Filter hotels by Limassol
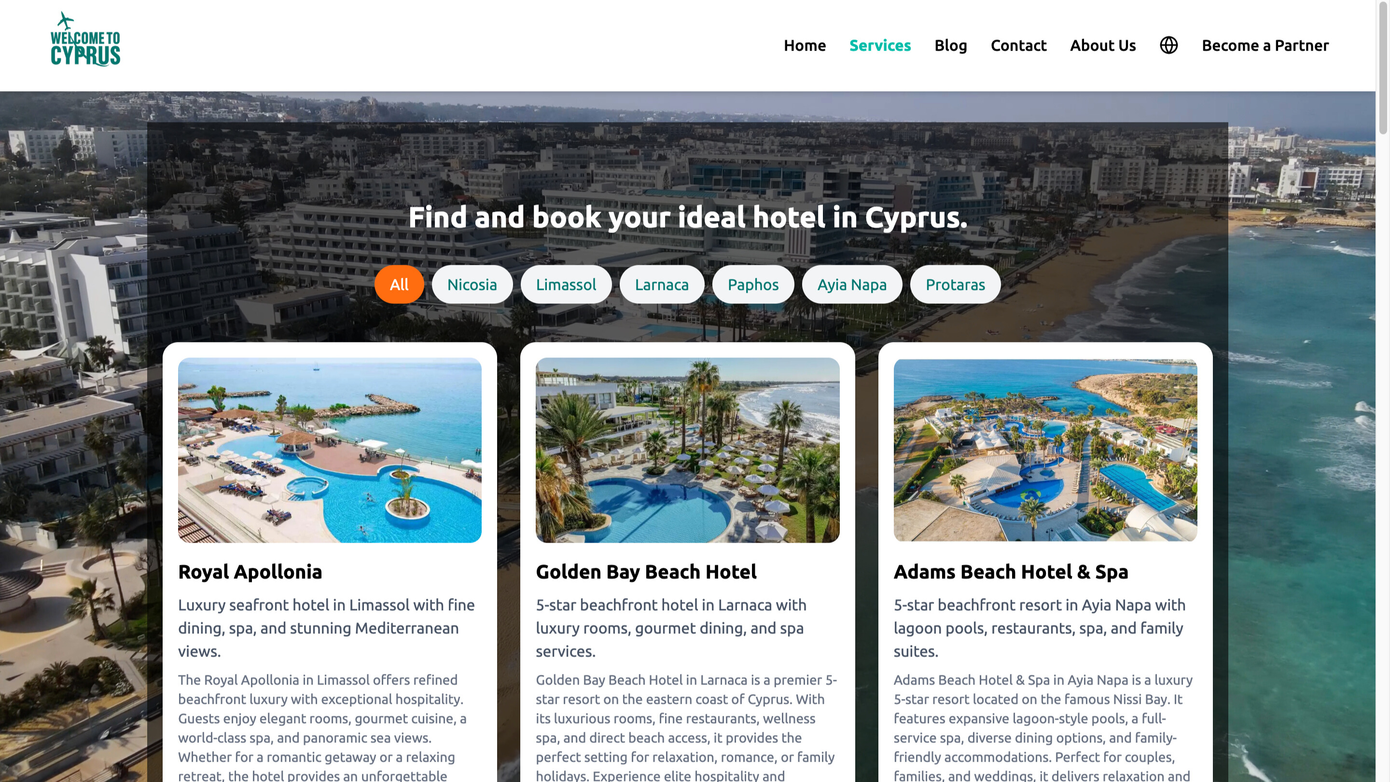The height and width of the screenshot is (782, 1390). 566,284
